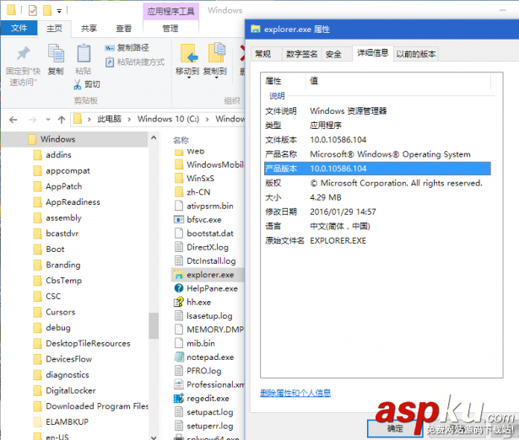Expand the chevron after Windows 10 (C:)
519x440 pixels.
(x=208, y=120)
